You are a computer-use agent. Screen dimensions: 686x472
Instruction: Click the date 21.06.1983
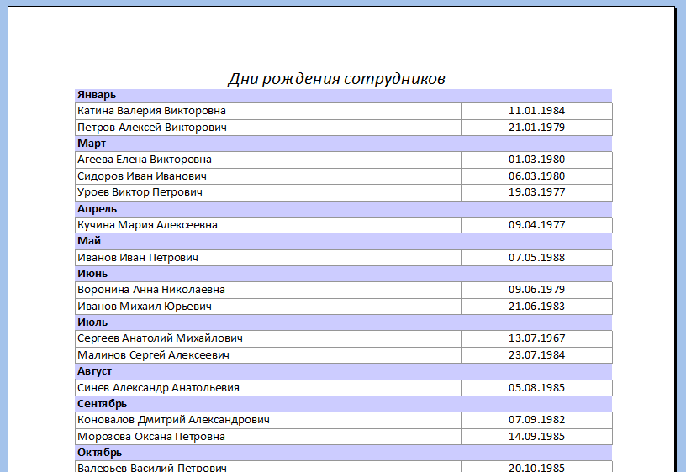click(x=536, y=307)
